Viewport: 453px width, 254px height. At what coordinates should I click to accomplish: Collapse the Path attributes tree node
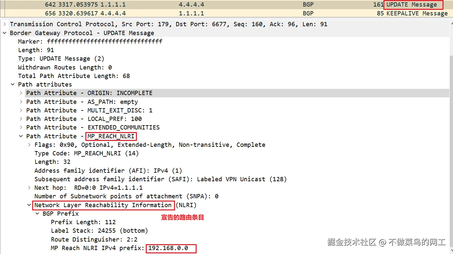click(13, 85)
